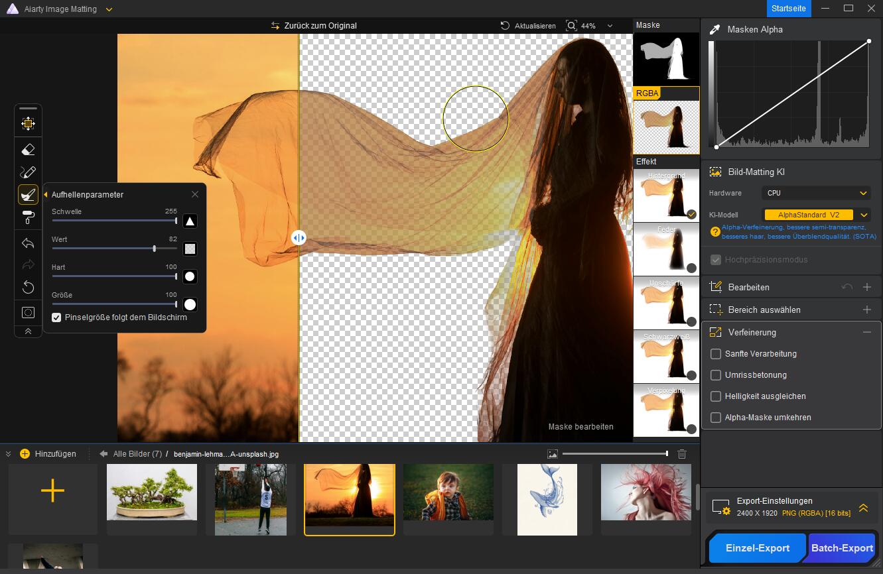Close the Aufhellenparameter panel

coord(195,194)
